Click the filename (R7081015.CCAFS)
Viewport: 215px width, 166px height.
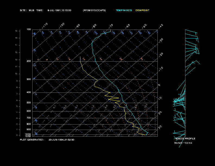click(x=94, y=10)
